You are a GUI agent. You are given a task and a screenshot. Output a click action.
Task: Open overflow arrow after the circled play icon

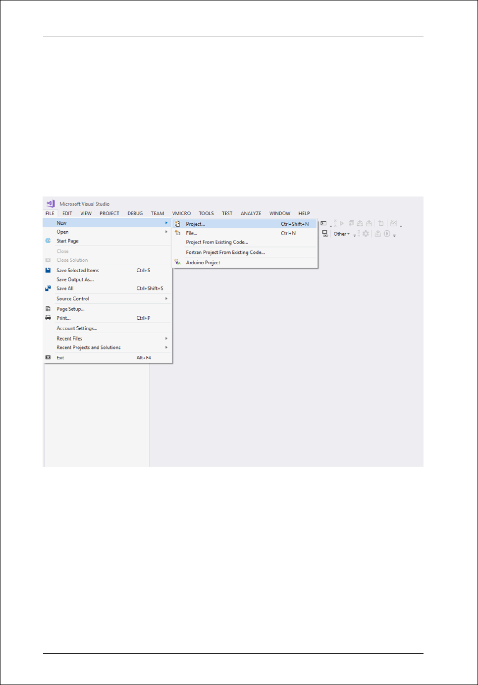(394, 236)
